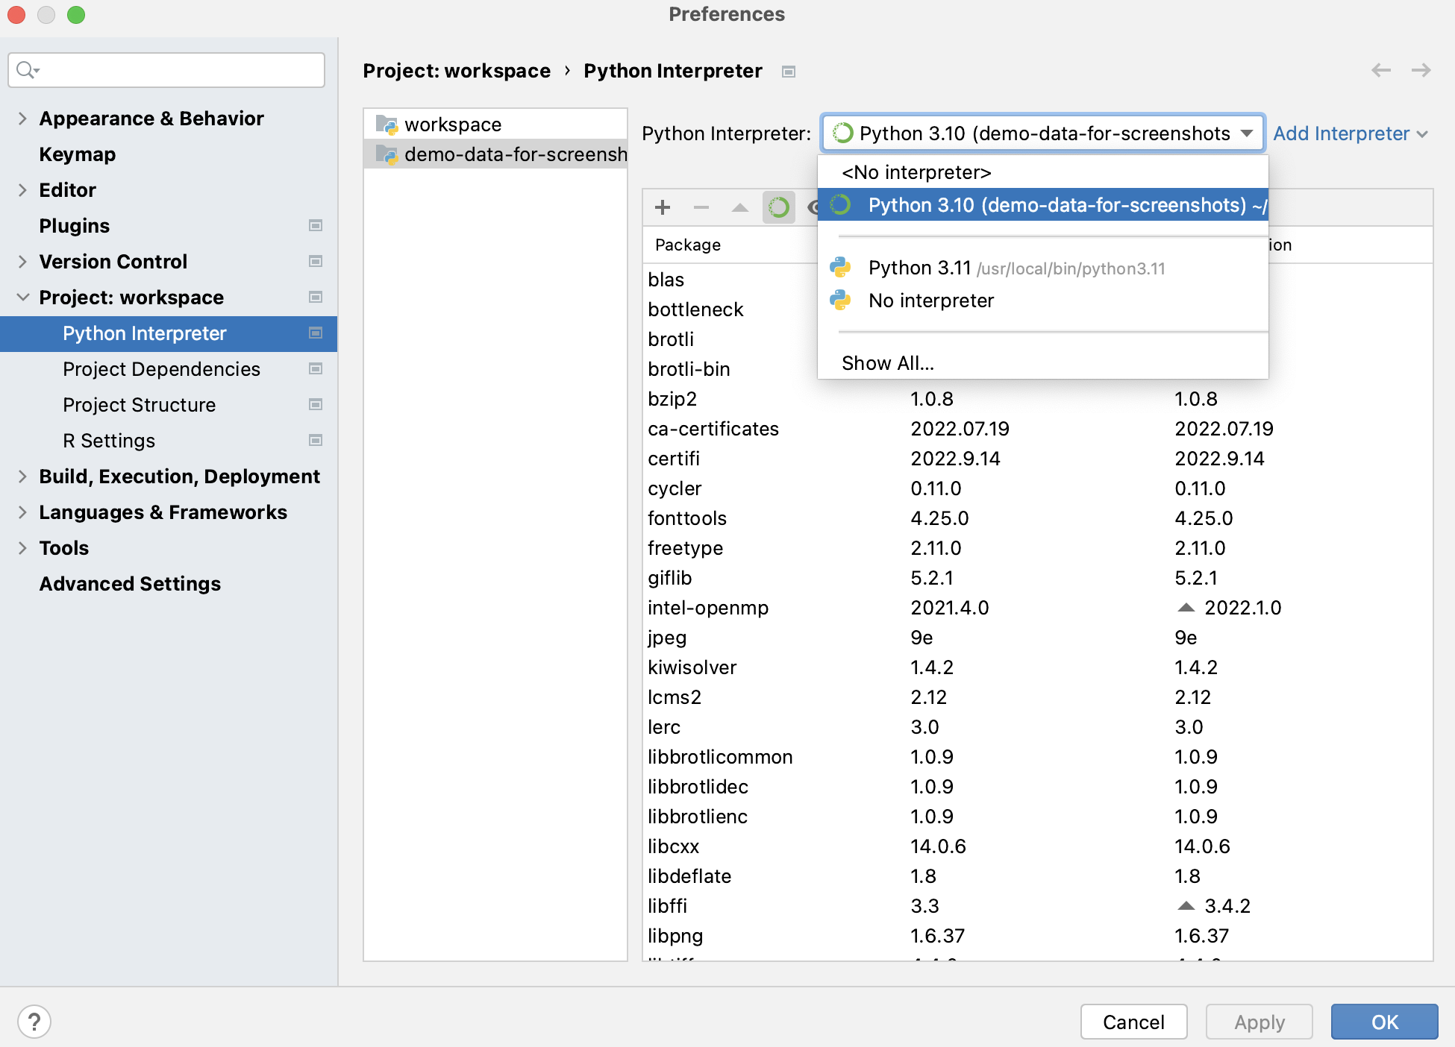1455x1047 pixels.
Task: Expand the Editor section
Action: pyautogui.click(x=22, y=190)
